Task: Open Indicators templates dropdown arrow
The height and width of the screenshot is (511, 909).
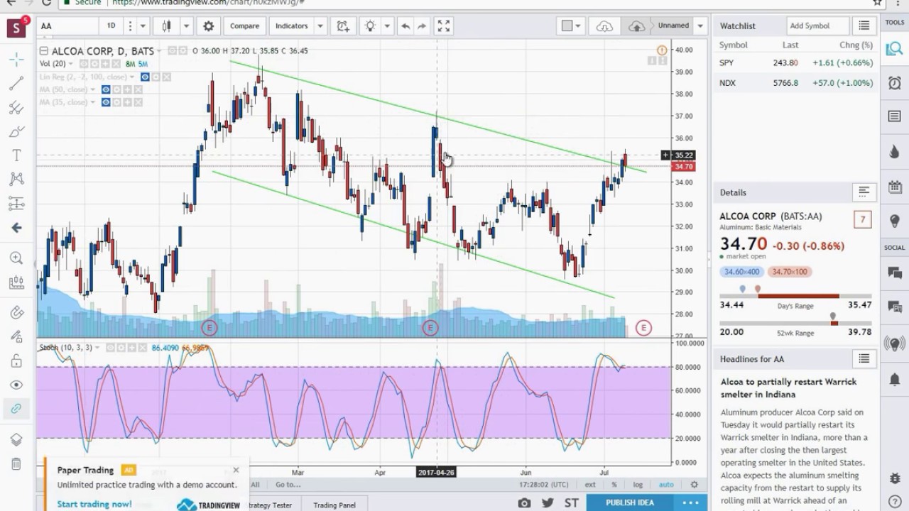Action: [x=320, y=26]
